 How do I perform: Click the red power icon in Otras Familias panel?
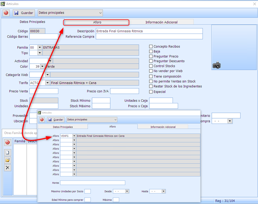coord(8,142)
